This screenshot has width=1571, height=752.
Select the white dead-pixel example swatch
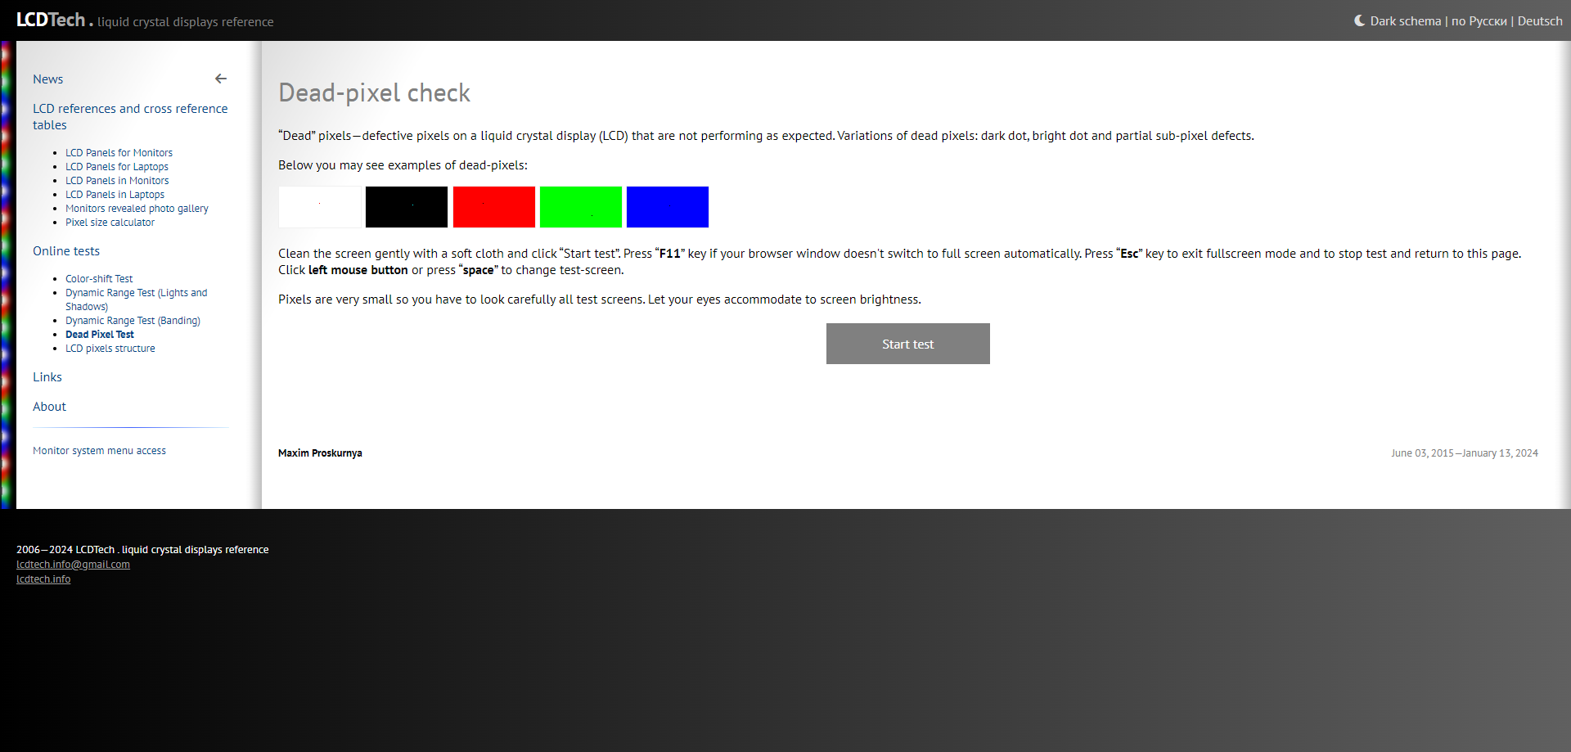click(x=319, y=207)
